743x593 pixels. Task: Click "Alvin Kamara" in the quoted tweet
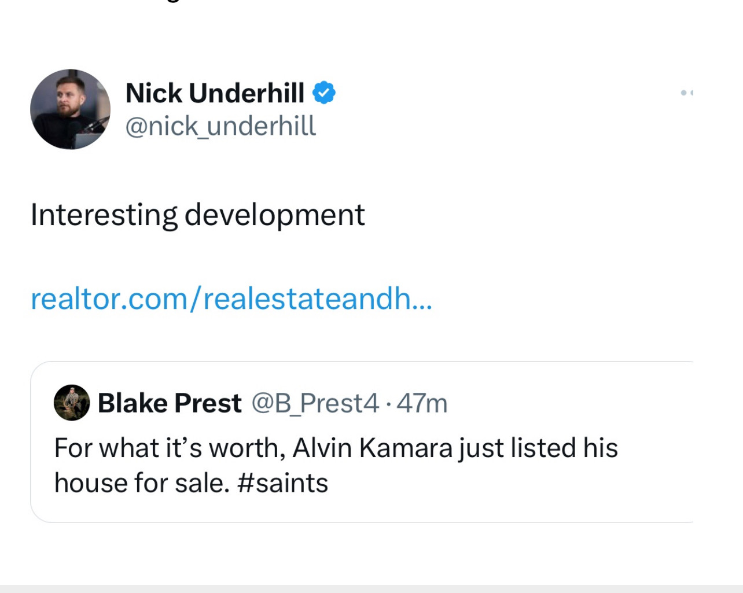(x=372, y=448)
